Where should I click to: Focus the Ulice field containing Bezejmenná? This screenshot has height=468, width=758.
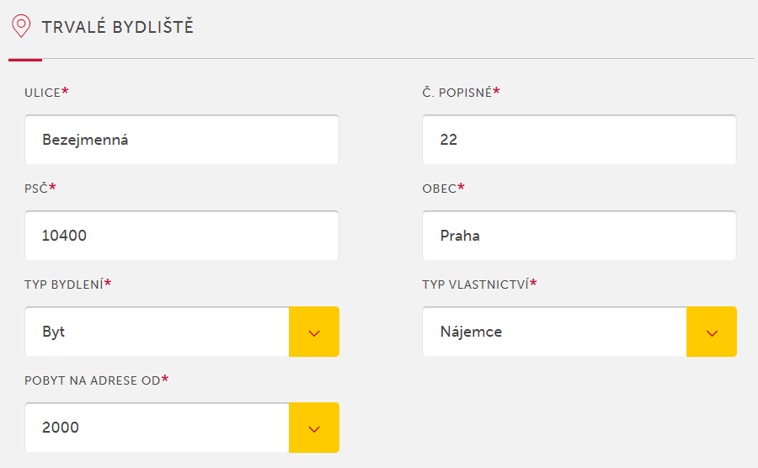[182, 140]
